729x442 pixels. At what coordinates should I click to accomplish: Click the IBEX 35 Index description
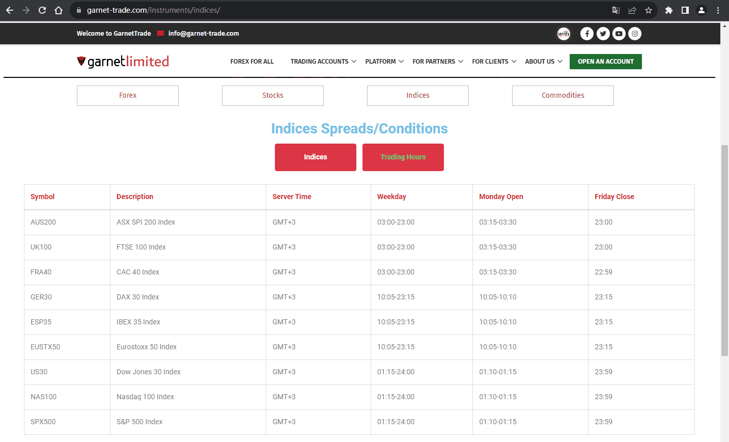coord(138,322)
